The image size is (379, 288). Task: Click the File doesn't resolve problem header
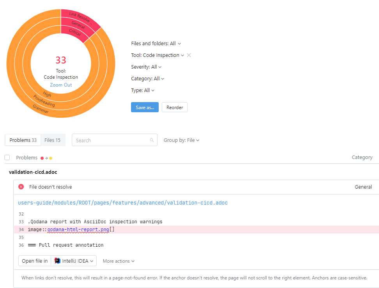(x=196, y=187)
